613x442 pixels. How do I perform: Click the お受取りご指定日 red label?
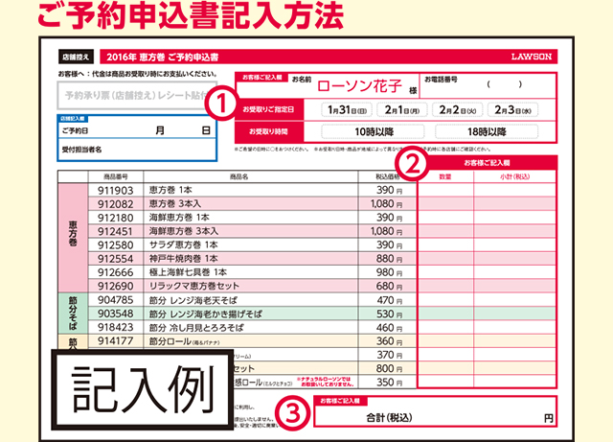coord(268,109)
